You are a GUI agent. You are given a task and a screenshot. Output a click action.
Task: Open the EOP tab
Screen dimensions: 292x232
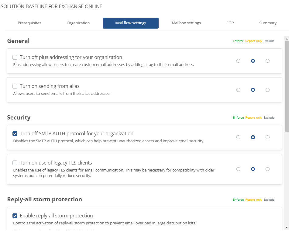click(230, 23)
